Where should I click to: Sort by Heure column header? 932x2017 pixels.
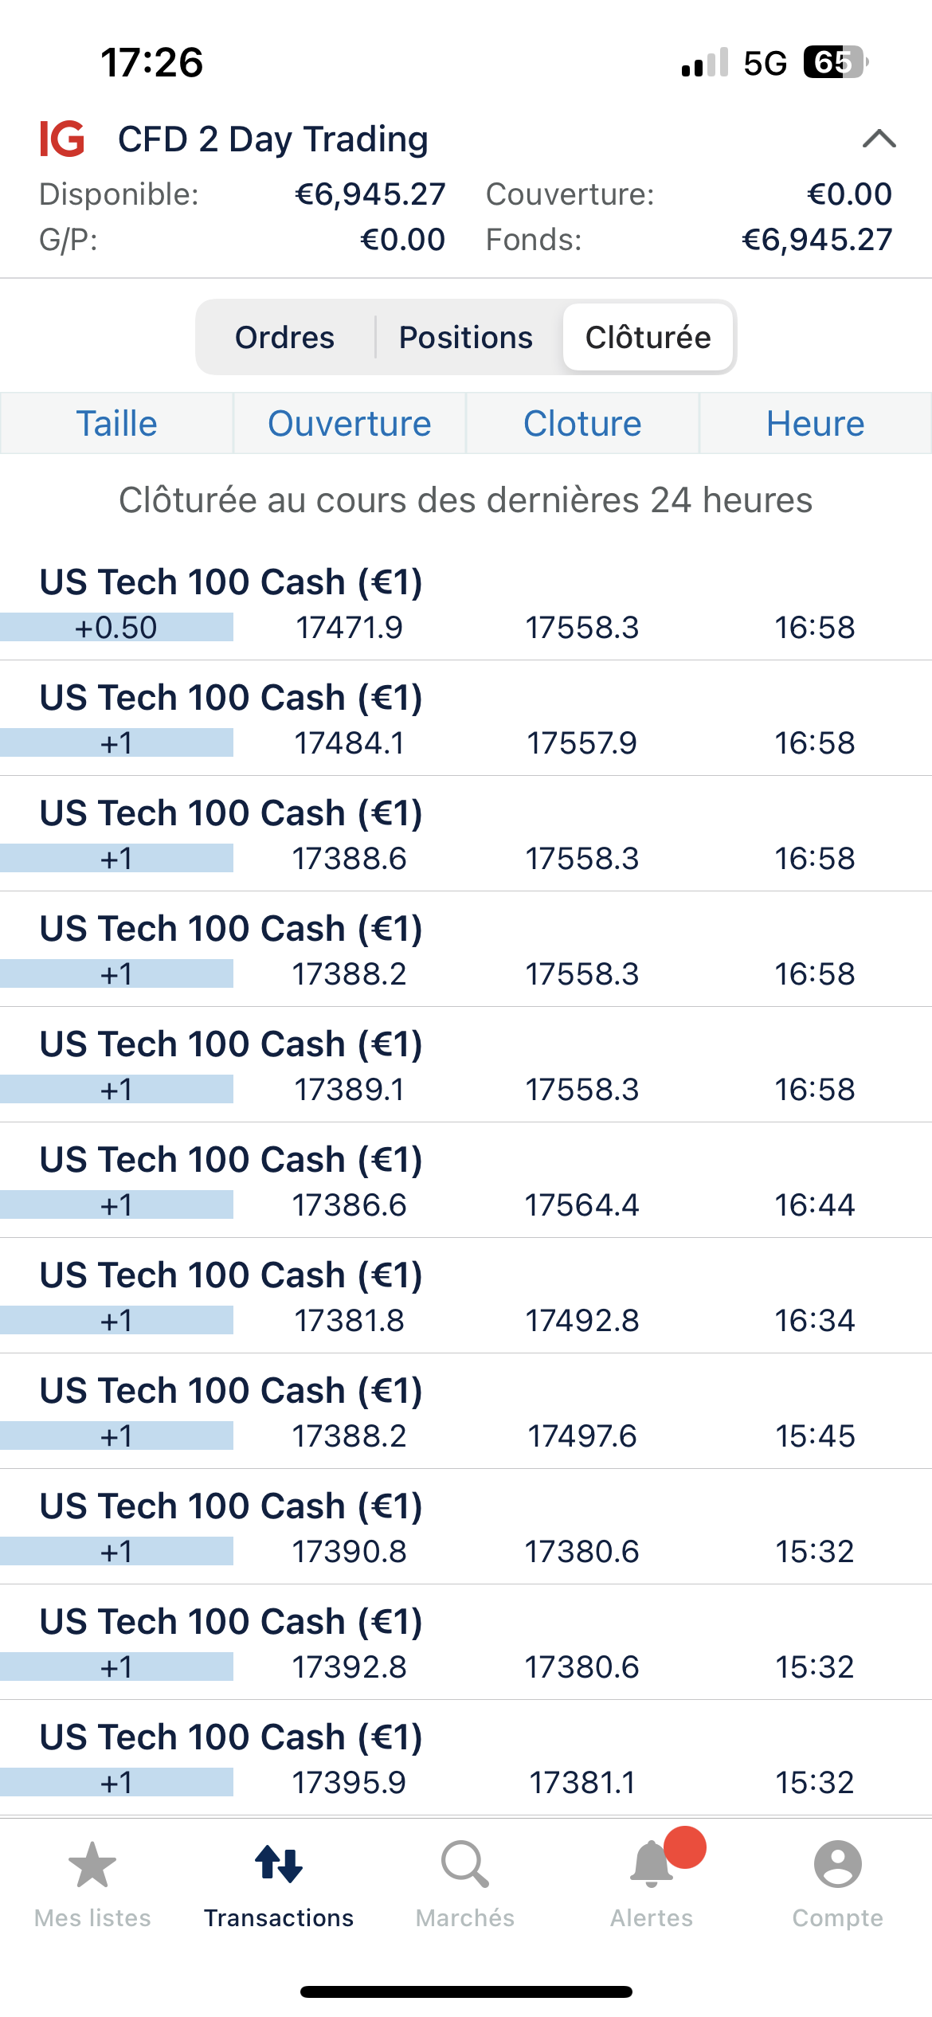click(x=815, y=424)
